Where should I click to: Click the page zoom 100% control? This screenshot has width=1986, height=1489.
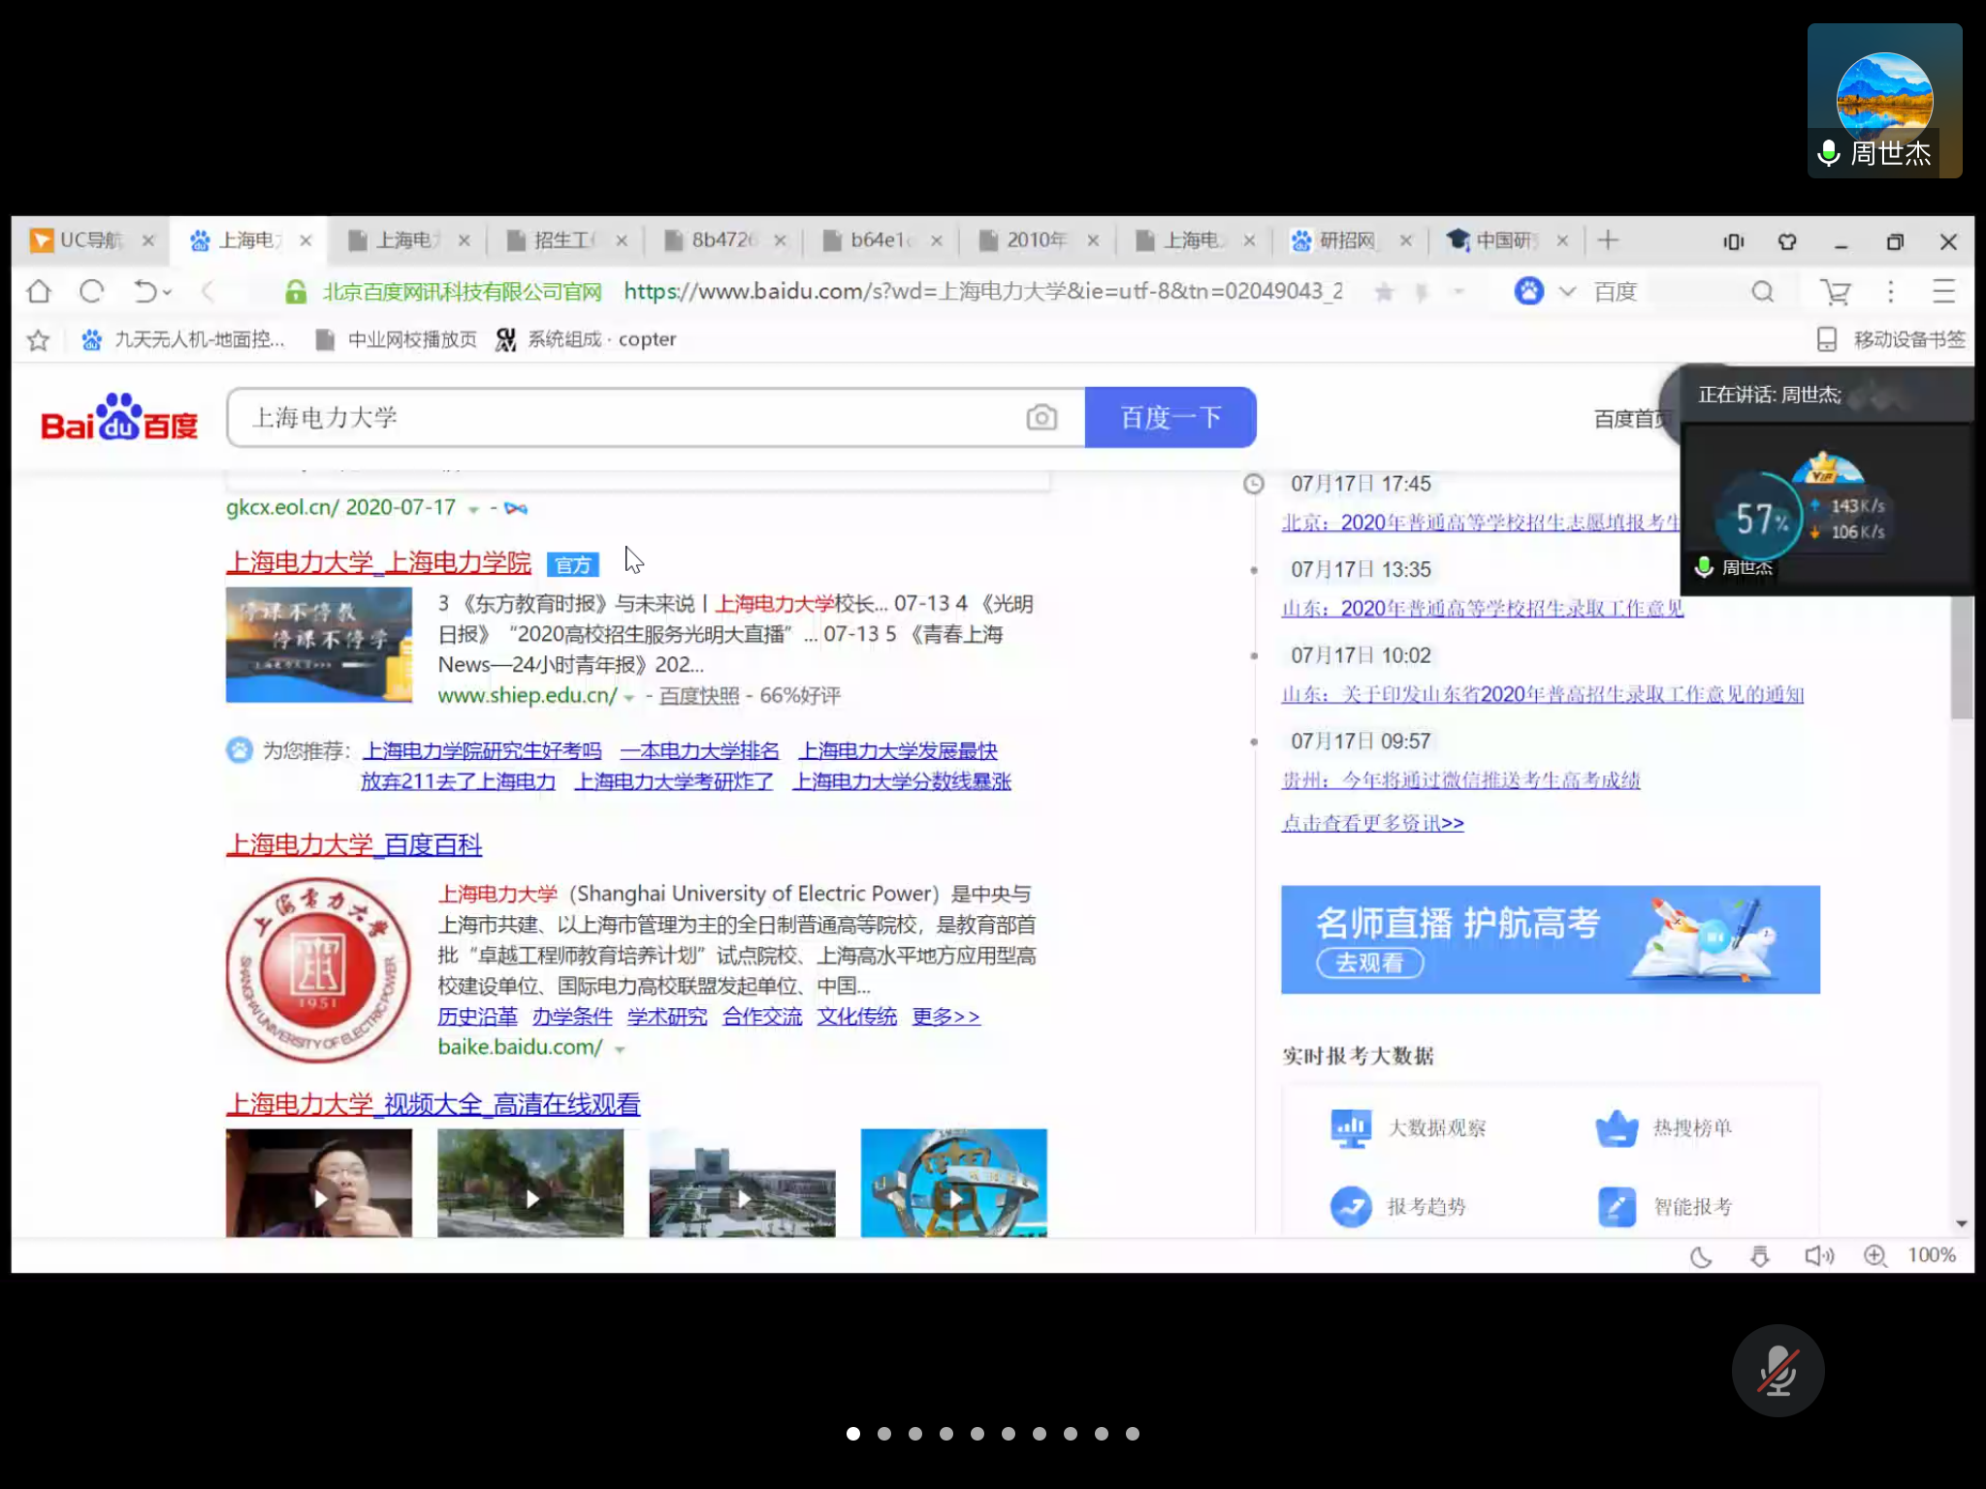(1931, 1255)
